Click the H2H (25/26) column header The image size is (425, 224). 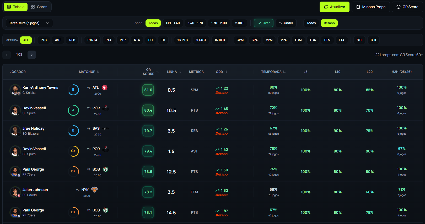coord(402,72)
